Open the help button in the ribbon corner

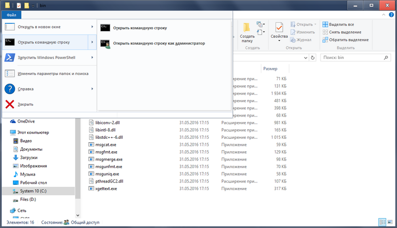[x=392, y=15]
